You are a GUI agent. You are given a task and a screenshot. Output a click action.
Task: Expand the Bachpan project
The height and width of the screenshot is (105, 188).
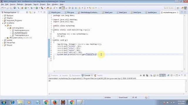(x=3, y=15)
